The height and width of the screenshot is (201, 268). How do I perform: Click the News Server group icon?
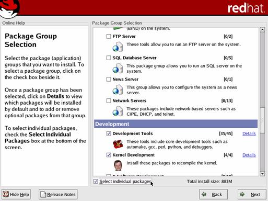[x=118, y=90]
